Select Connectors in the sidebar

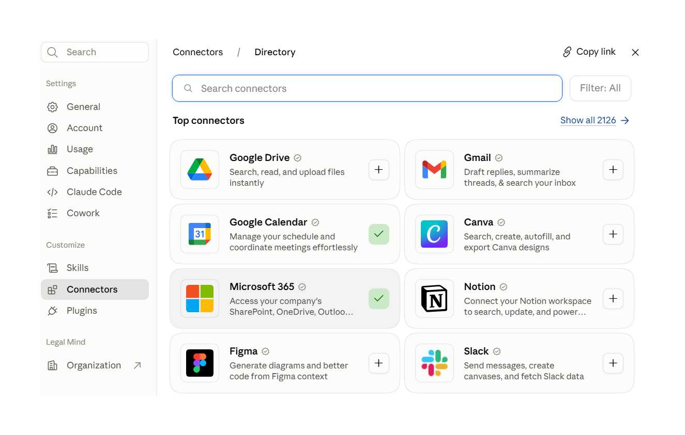(95, 289)
